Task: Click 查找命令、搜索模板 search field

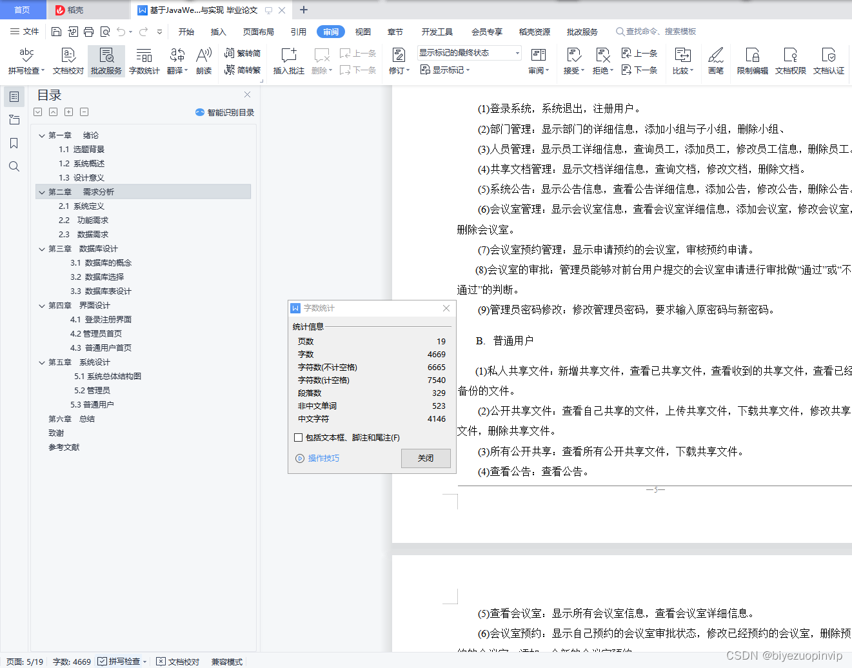Action: (656, 32)
